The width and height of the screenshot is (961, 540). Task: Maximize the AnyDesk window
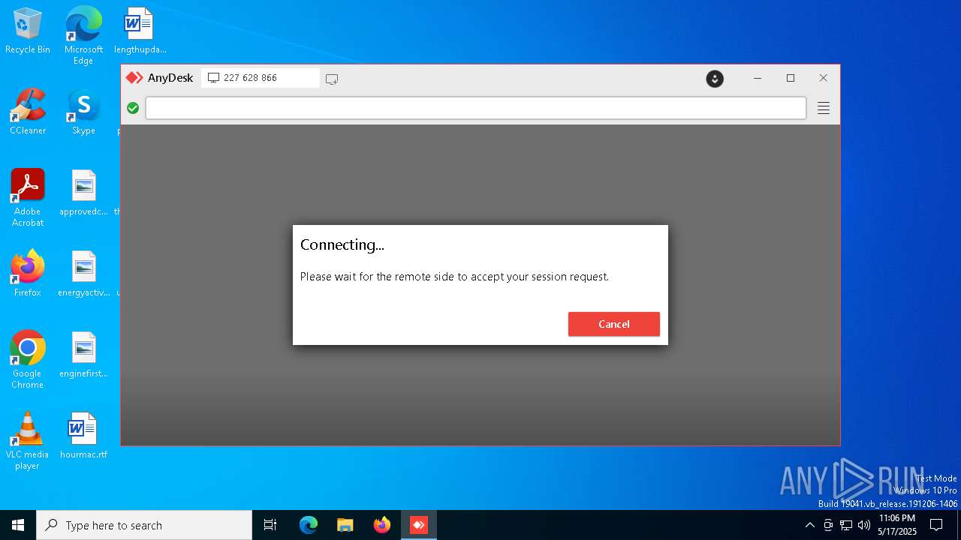click(791, 78)
